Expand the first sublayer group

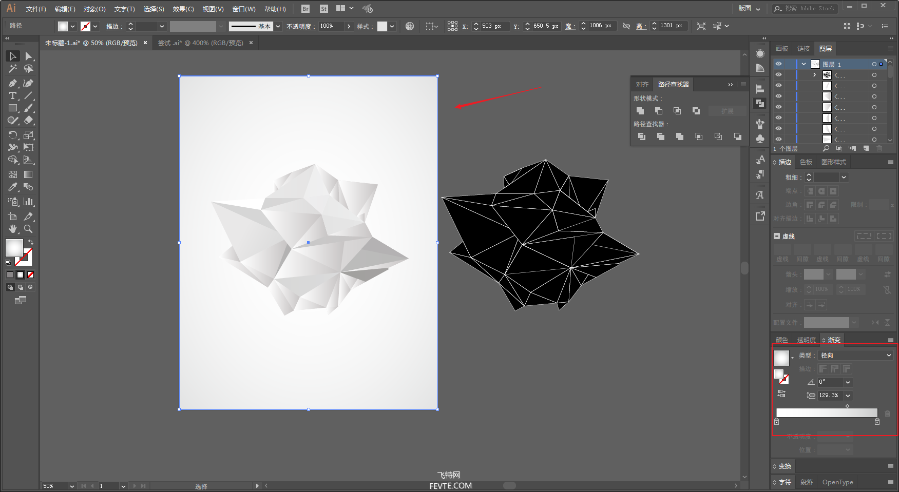click(815, 75)
